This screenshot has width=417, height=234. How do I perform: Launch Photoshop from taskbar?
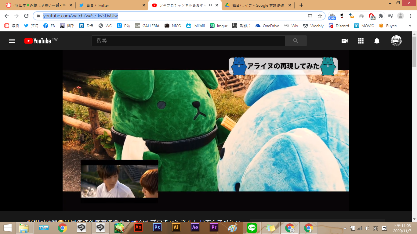(157, 228)
